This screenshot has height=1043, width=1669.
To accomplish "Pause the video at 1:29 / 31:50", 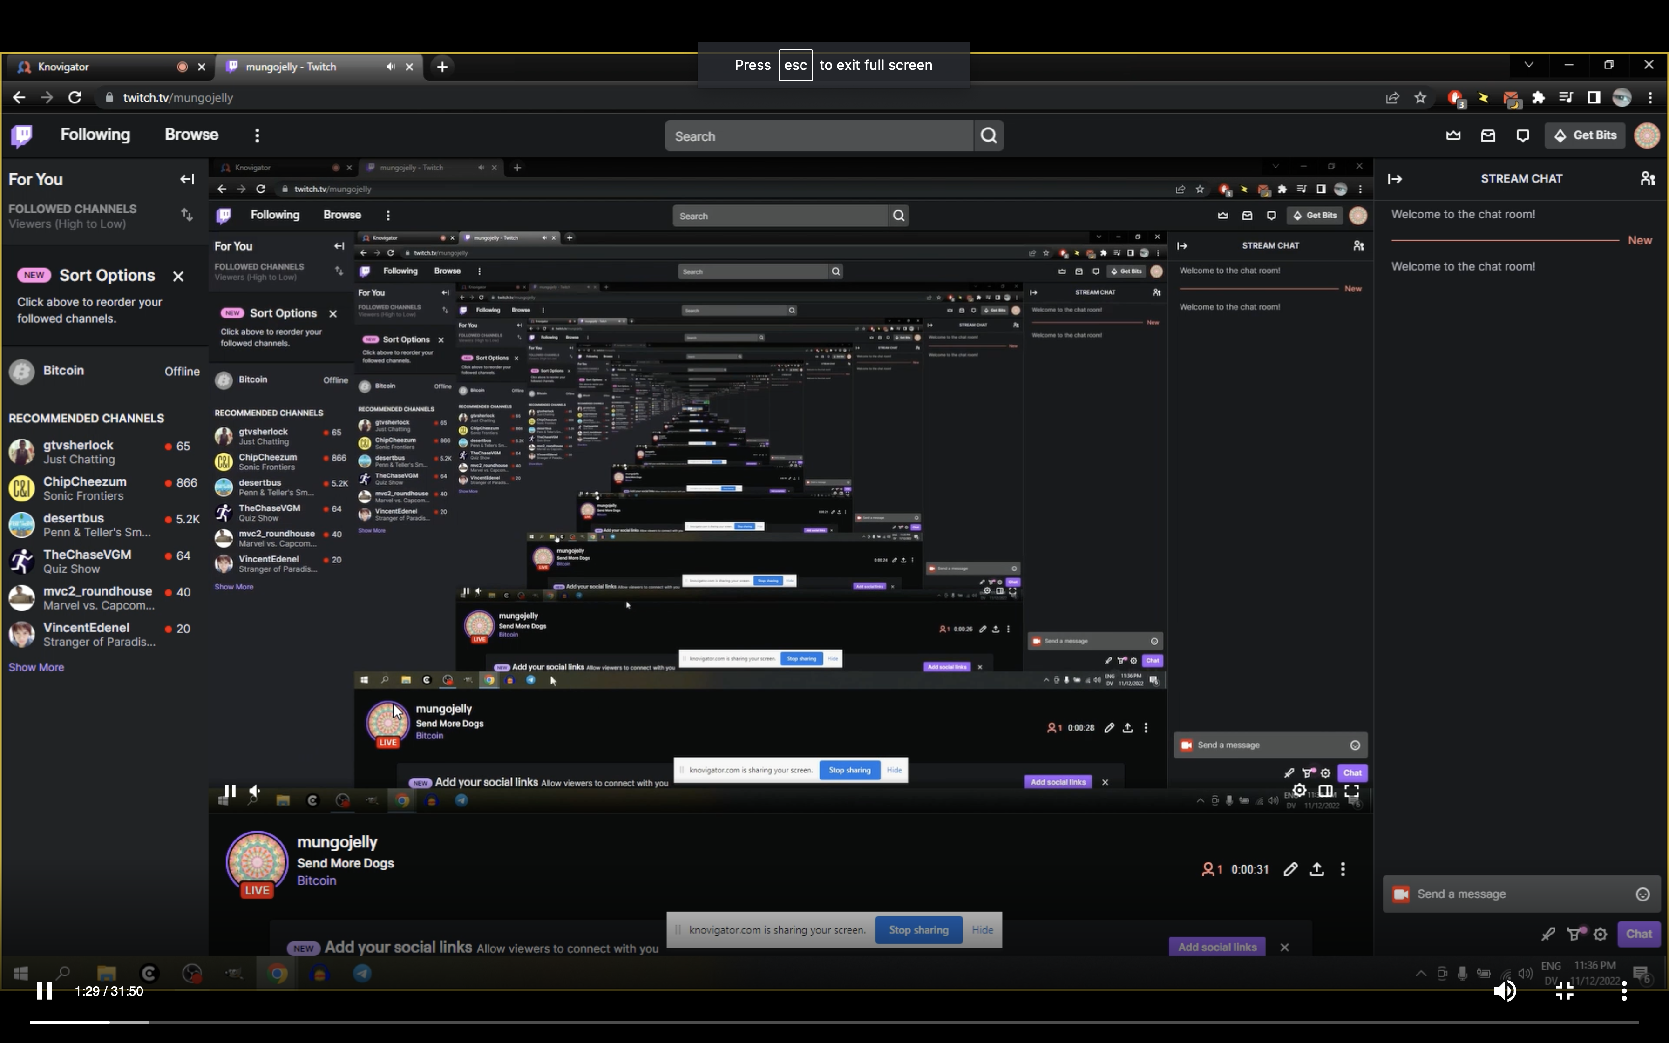I will click(45, 991).
